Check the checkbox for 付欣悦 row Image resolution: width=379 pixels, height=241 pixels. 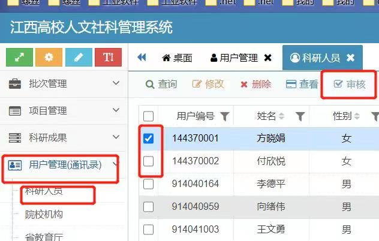click(149, 161)
